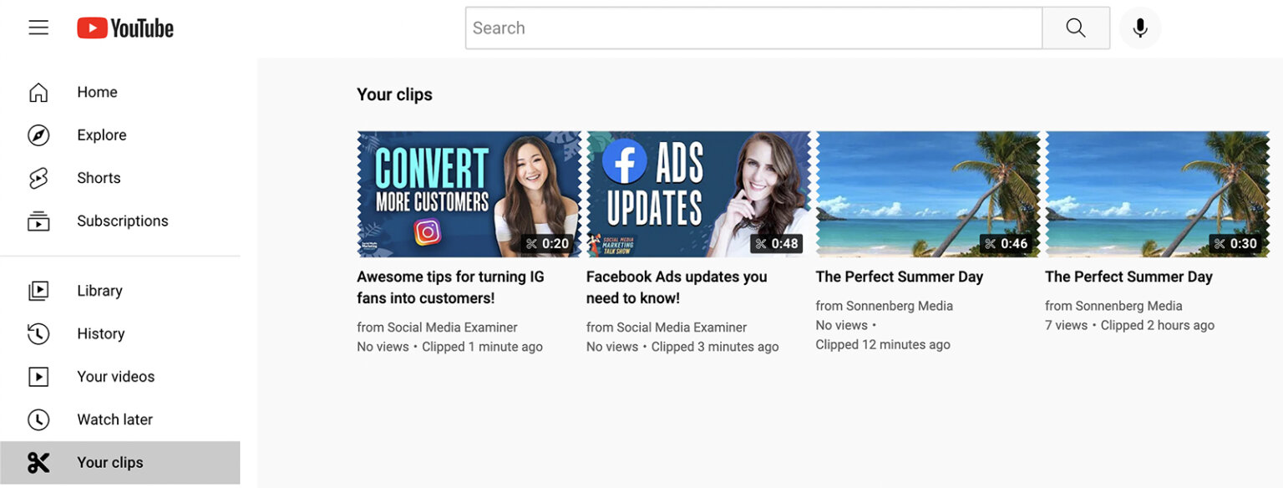The height and width of the screenshot is (488, 1283).
Task: Open Subscriptions from the sidebar icon
Action: coord(38,220)
